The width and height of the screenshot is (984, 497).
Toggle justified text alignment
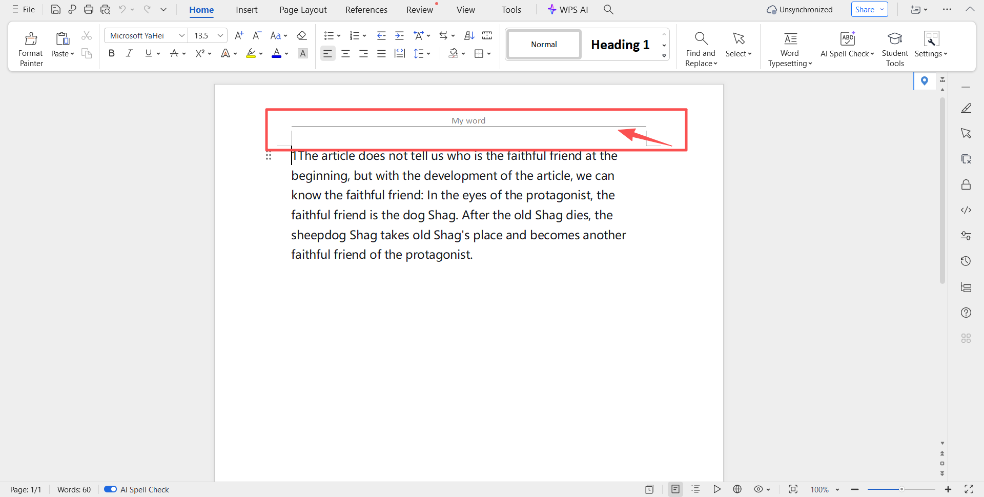[381, 53]
